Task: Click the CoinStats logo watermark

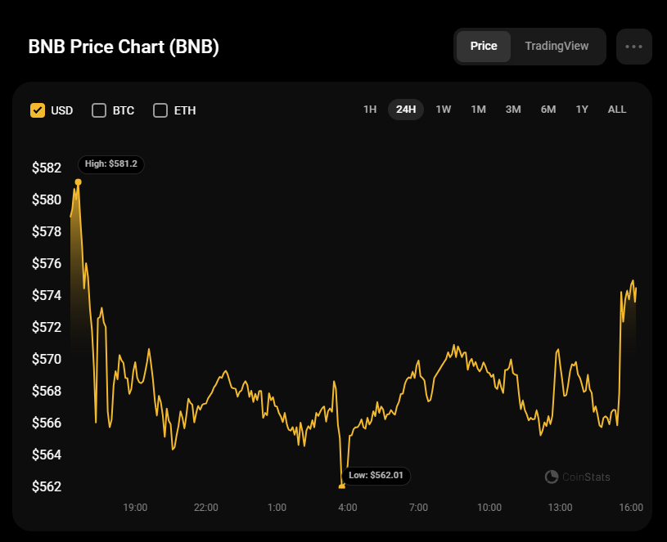Action: pyautogui.click(x=578, y=477)
